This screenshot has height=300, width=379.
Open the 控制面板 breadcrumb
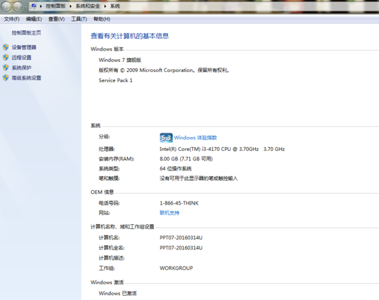[x=56, y=6]
